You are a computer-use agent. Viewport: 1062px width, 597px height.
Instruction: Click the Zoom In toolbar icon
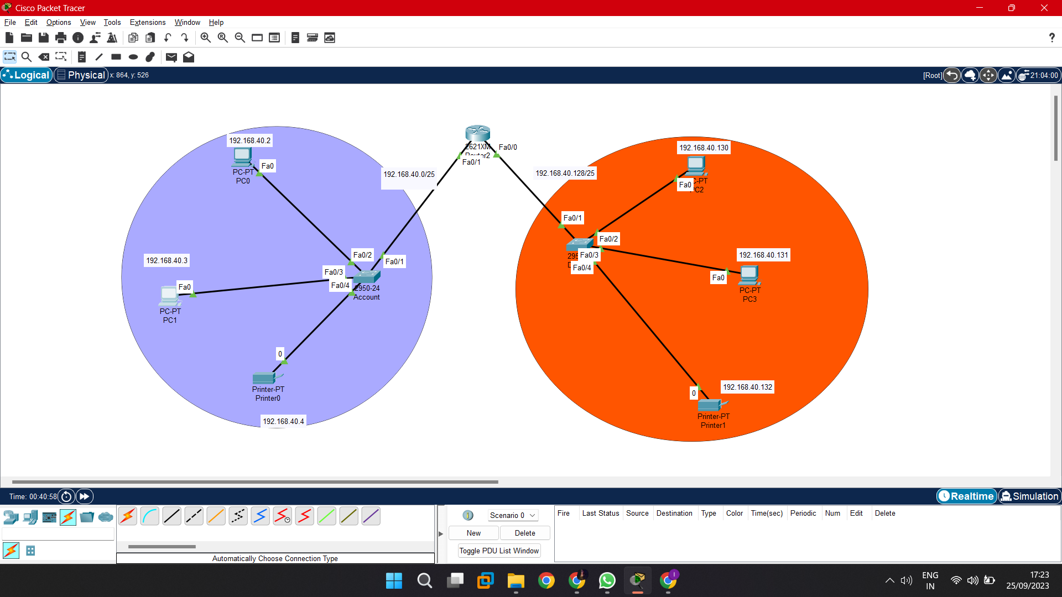coord(205,38)
